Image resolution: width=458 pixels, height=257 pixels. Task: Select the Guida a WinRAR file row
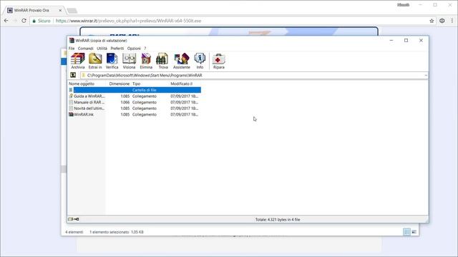[135, 96]
